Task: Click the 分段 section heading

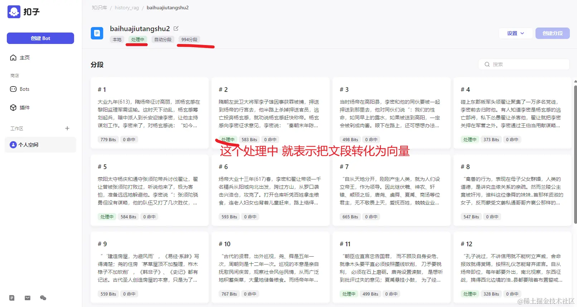Action: point(97,65)
